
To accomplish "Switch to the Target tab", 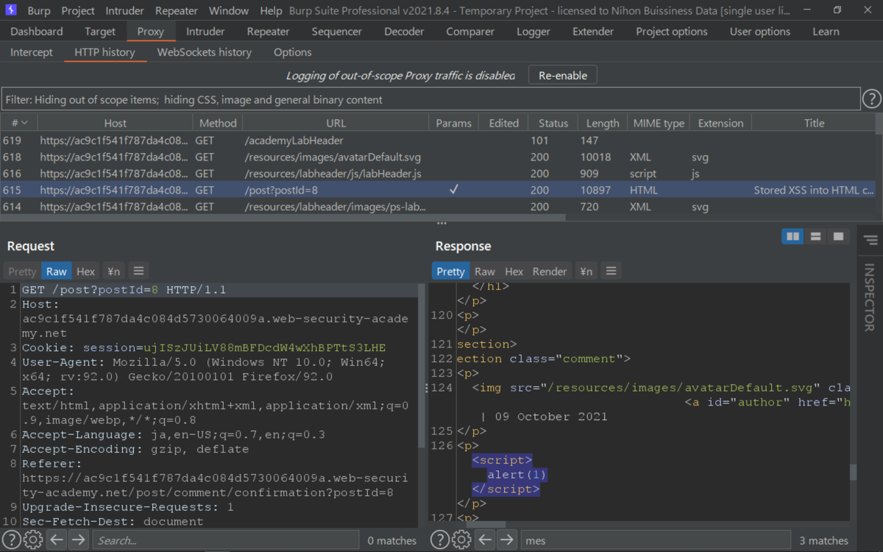I will tap(100, 32).
